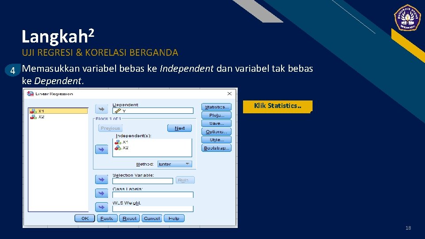This screenshot has height=239, width=425.
Task: Click into the WLS Weight field
Action: [153, 208]
